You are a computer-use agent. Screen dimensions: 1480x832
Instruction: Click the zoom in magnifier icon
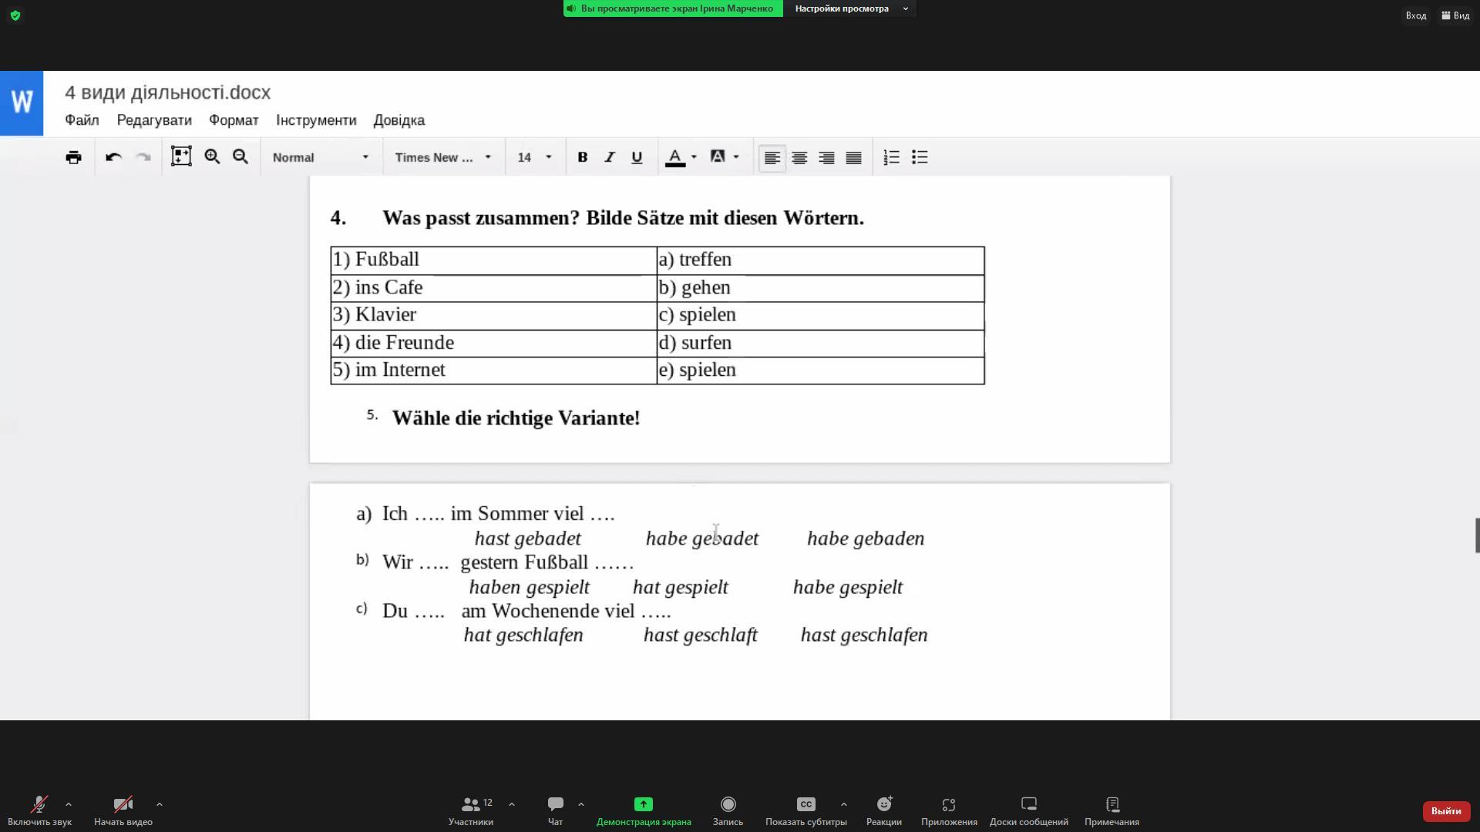pyautogui.click(x=212, y=157)
